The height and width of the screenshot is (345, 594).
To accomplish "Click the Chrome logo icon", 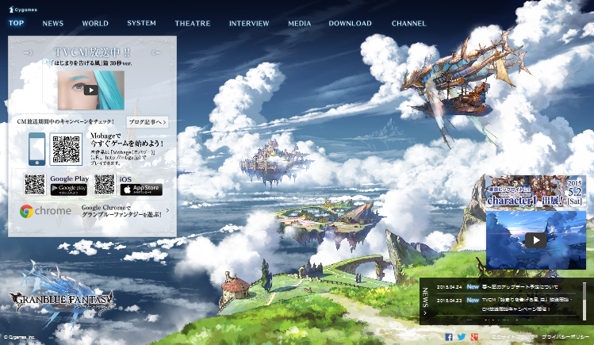I will (26, 211).
